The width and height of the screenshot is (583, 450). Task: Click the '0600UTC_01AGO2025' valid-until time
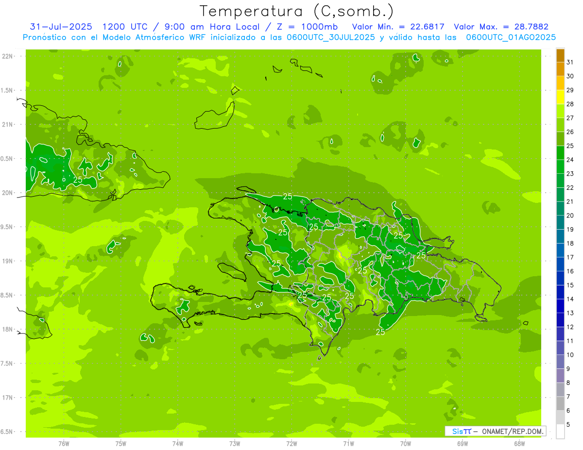(511, 37)
